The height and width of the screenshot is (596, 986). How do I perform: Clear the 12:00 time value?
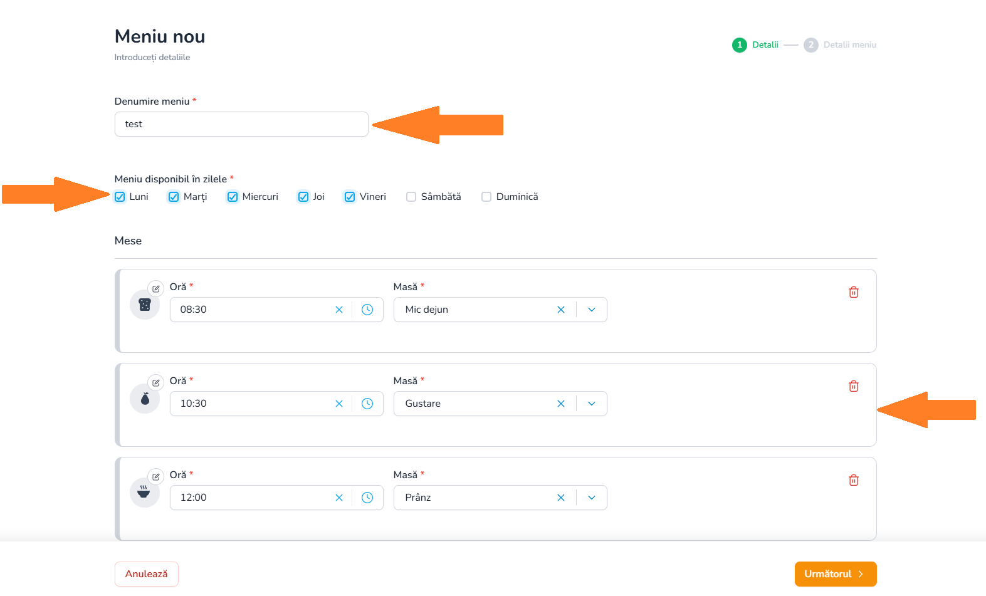[x=339, y=498]
